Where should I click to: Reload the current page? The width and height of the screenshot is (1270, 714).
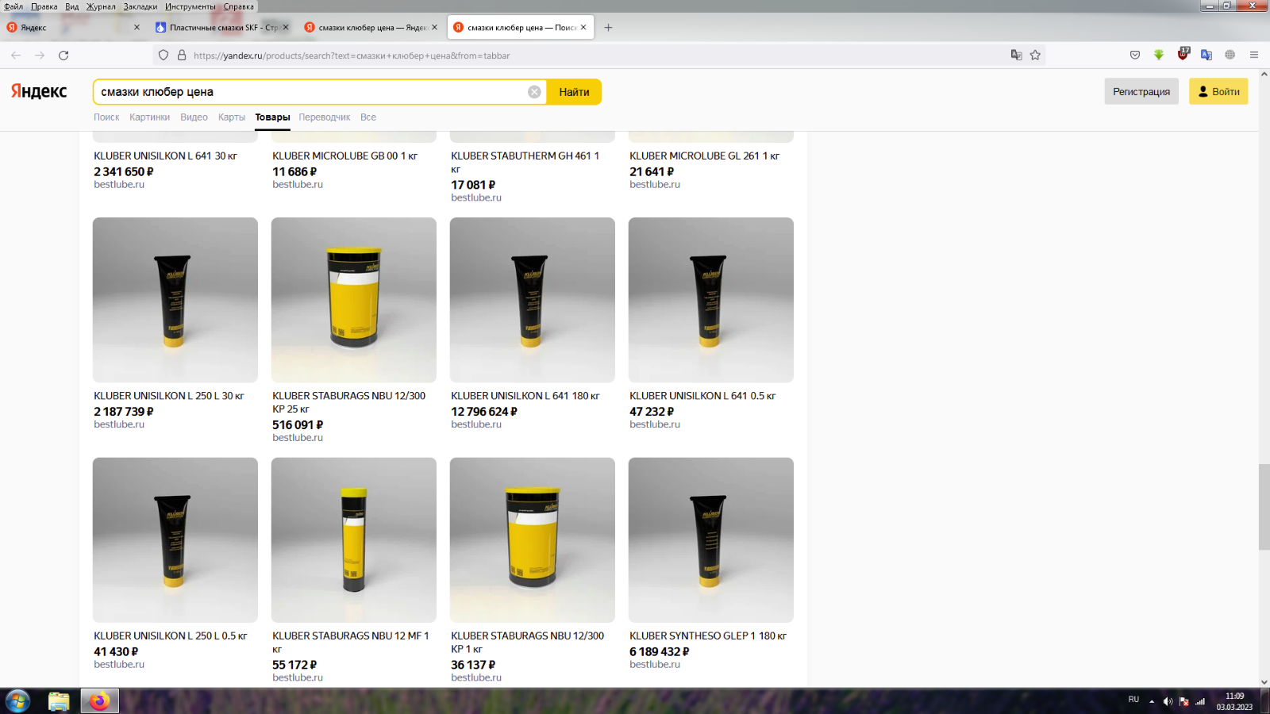tap(63, 56)
